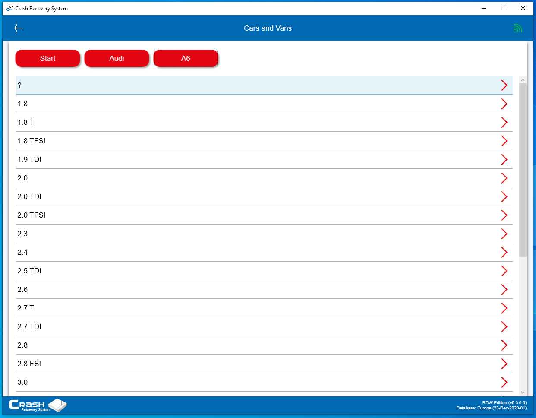Click the Crash Recovery System logo

[x=38, y=405]
